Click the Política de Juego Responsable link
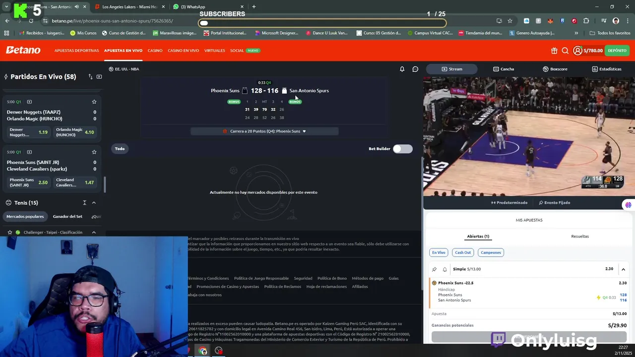Screen dimensions: 635x357 click(x=261, y=279)
